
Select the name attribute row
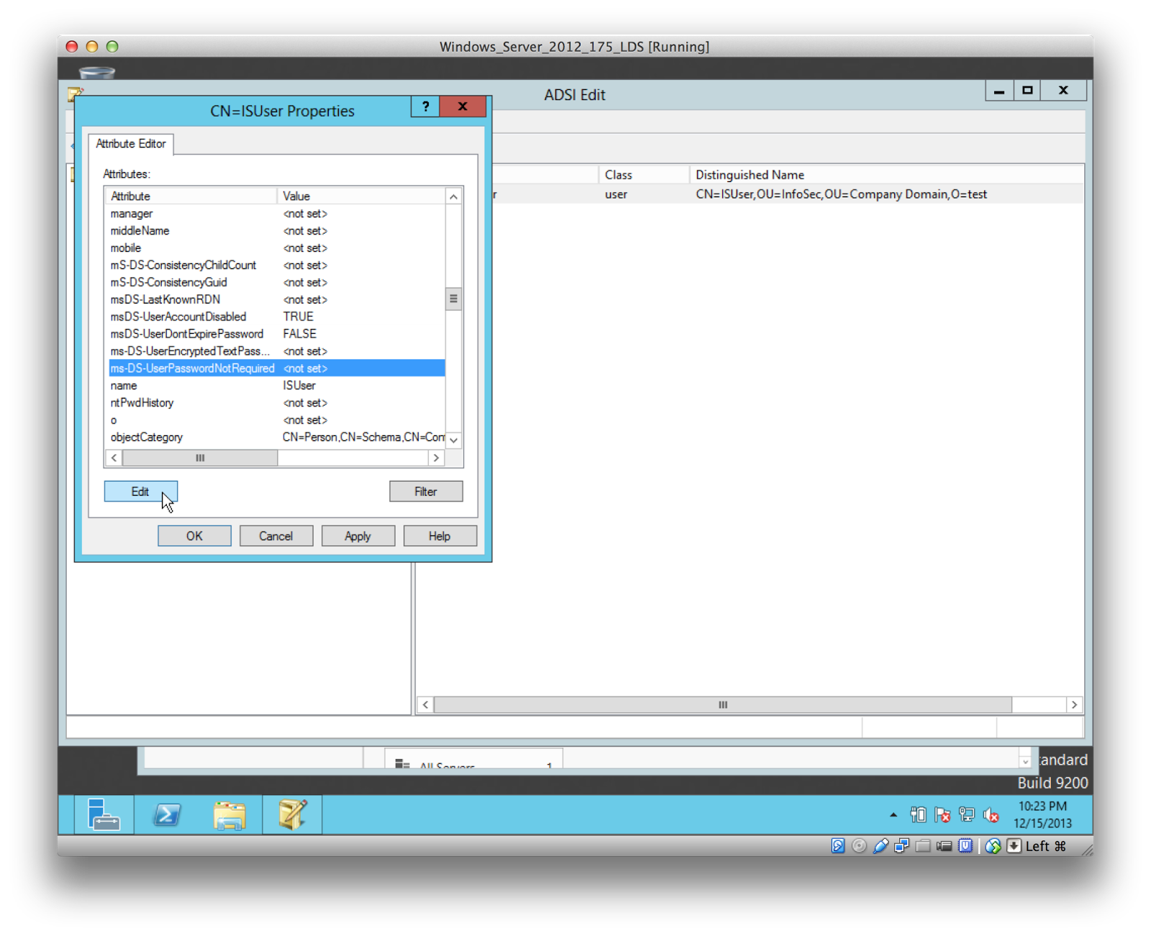(276, 386)
